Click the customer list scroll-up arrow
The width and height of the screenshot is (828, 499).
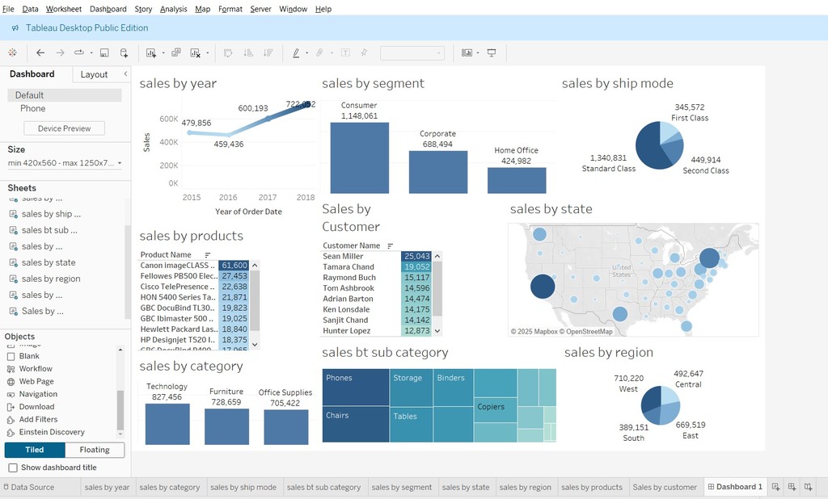coord(437,256)
